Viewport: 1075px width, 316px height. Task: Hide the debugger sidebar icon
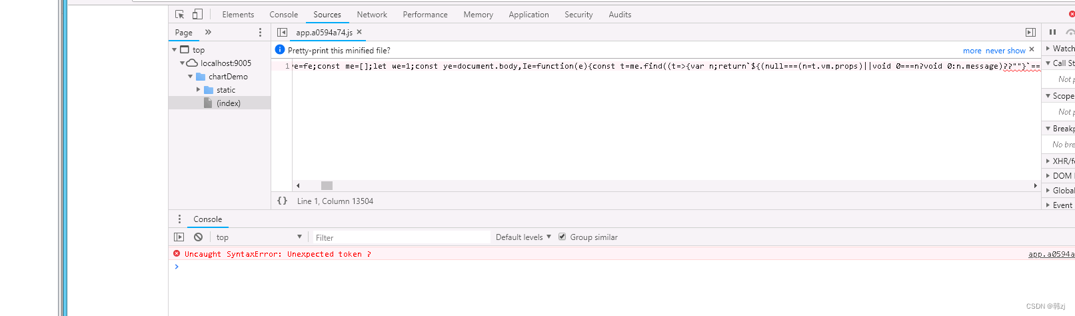[x=1030, y=32]
